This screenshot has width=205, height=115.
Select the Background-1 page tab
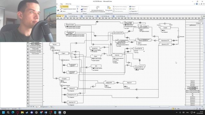(45, 107)
